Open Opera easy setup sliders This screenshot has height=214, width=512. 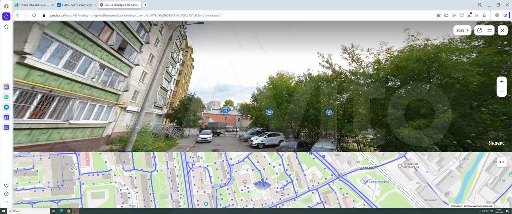tap(476, 15)
